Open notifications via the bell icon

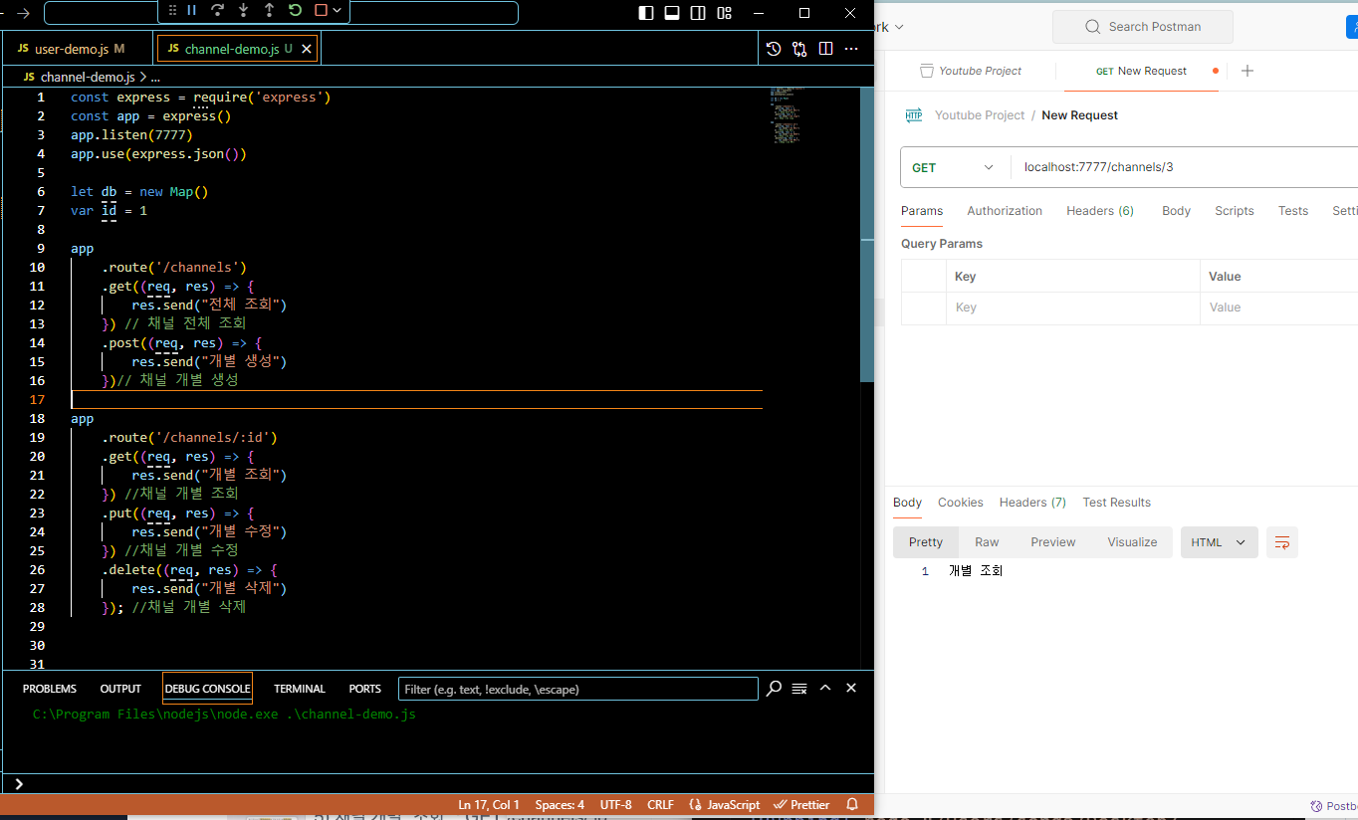click(852, 804)
